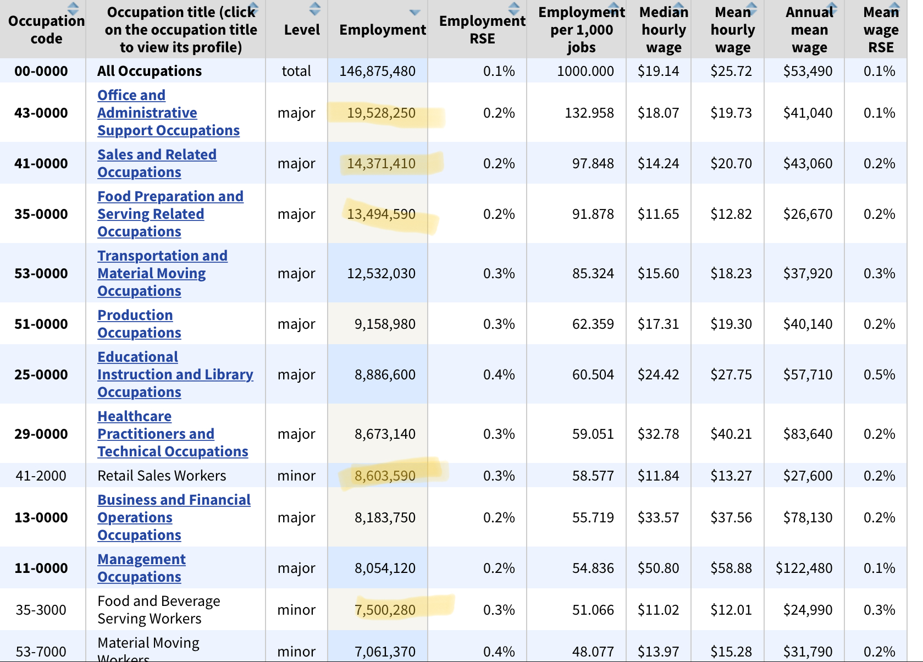This screenshot has width=923, height=662.
Task: Select Retail Sales Workers annual wage $27,600
Action: pos(808,476)
